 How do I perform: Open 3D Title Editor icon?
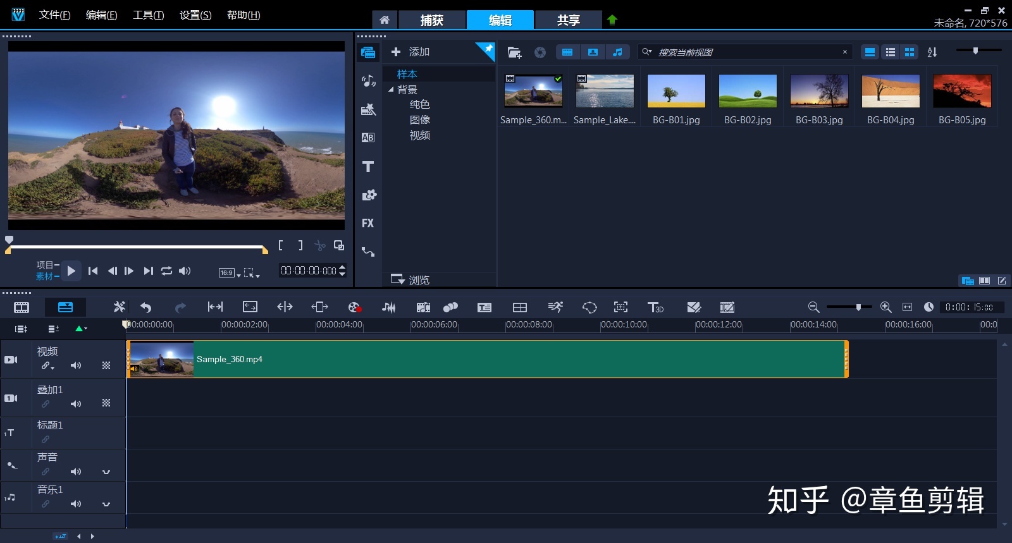pyautogui.click(x=655, y=307)
